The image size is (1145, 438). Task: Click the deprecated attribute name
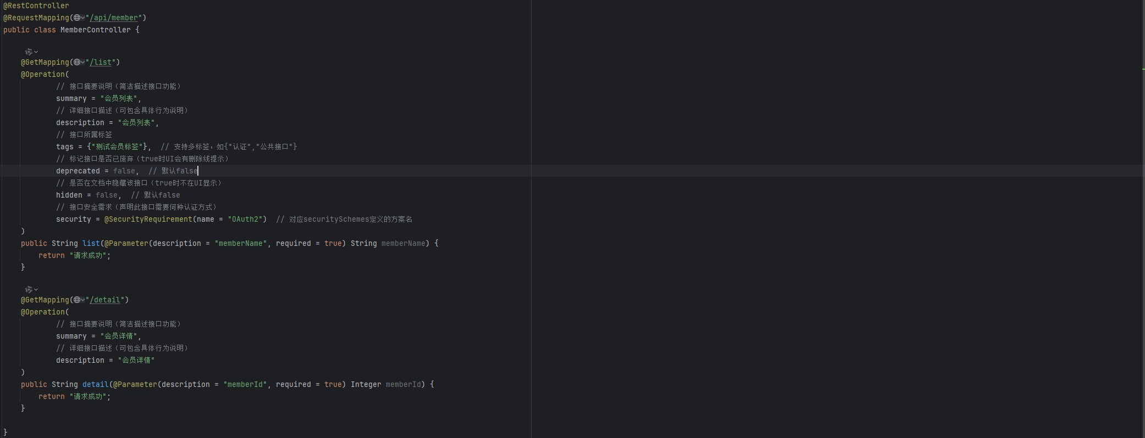pos(78,171)
